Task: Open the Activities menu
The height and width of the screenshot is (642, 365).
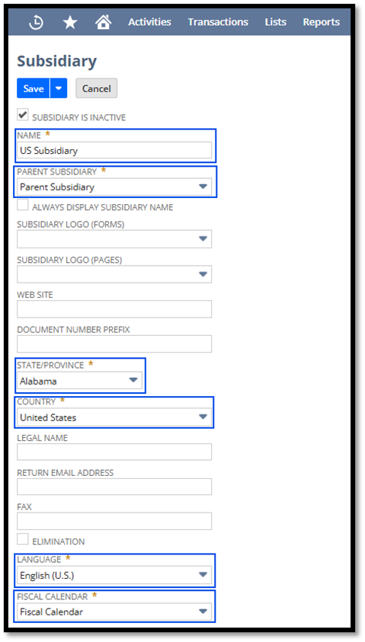Action: pyautogui.click(x=149, y=21)
